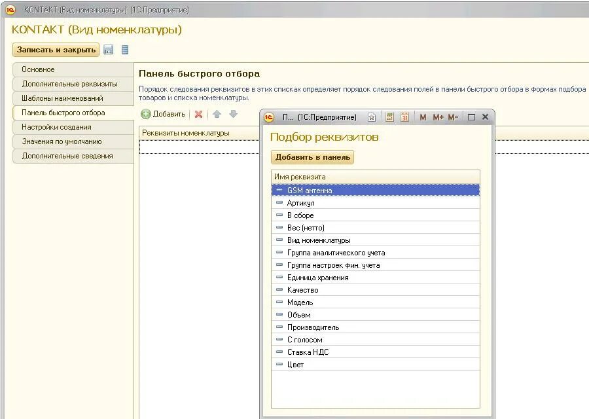This screenshot has height=419, width=589.
Task: Open Дополнительные сведения section
Action: pos(73,156)
